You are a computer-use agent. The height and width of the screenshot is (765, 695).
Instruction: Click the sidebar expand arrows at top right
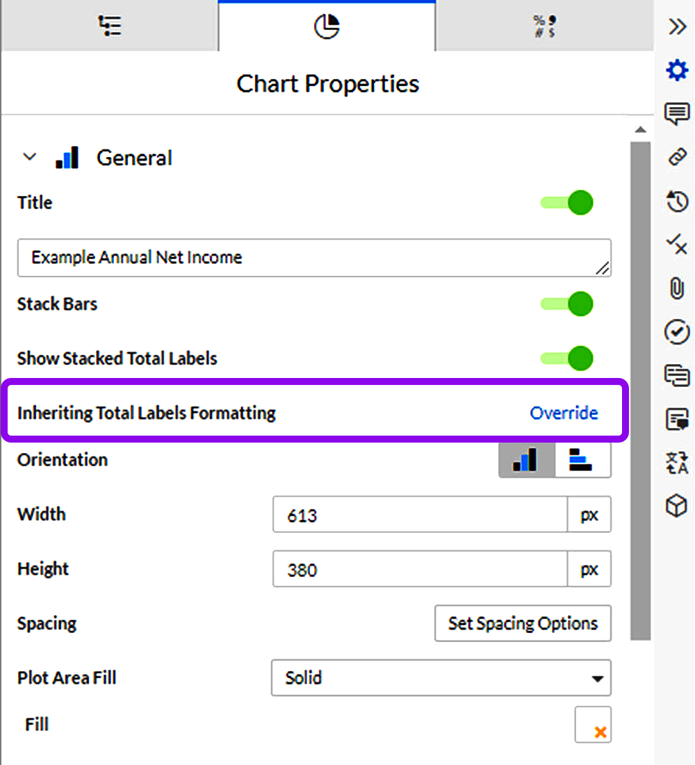pos(676,26)
